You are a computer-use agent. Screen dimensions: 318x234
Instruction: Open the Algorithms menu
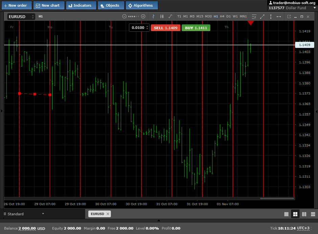click(x=142, y=5)
